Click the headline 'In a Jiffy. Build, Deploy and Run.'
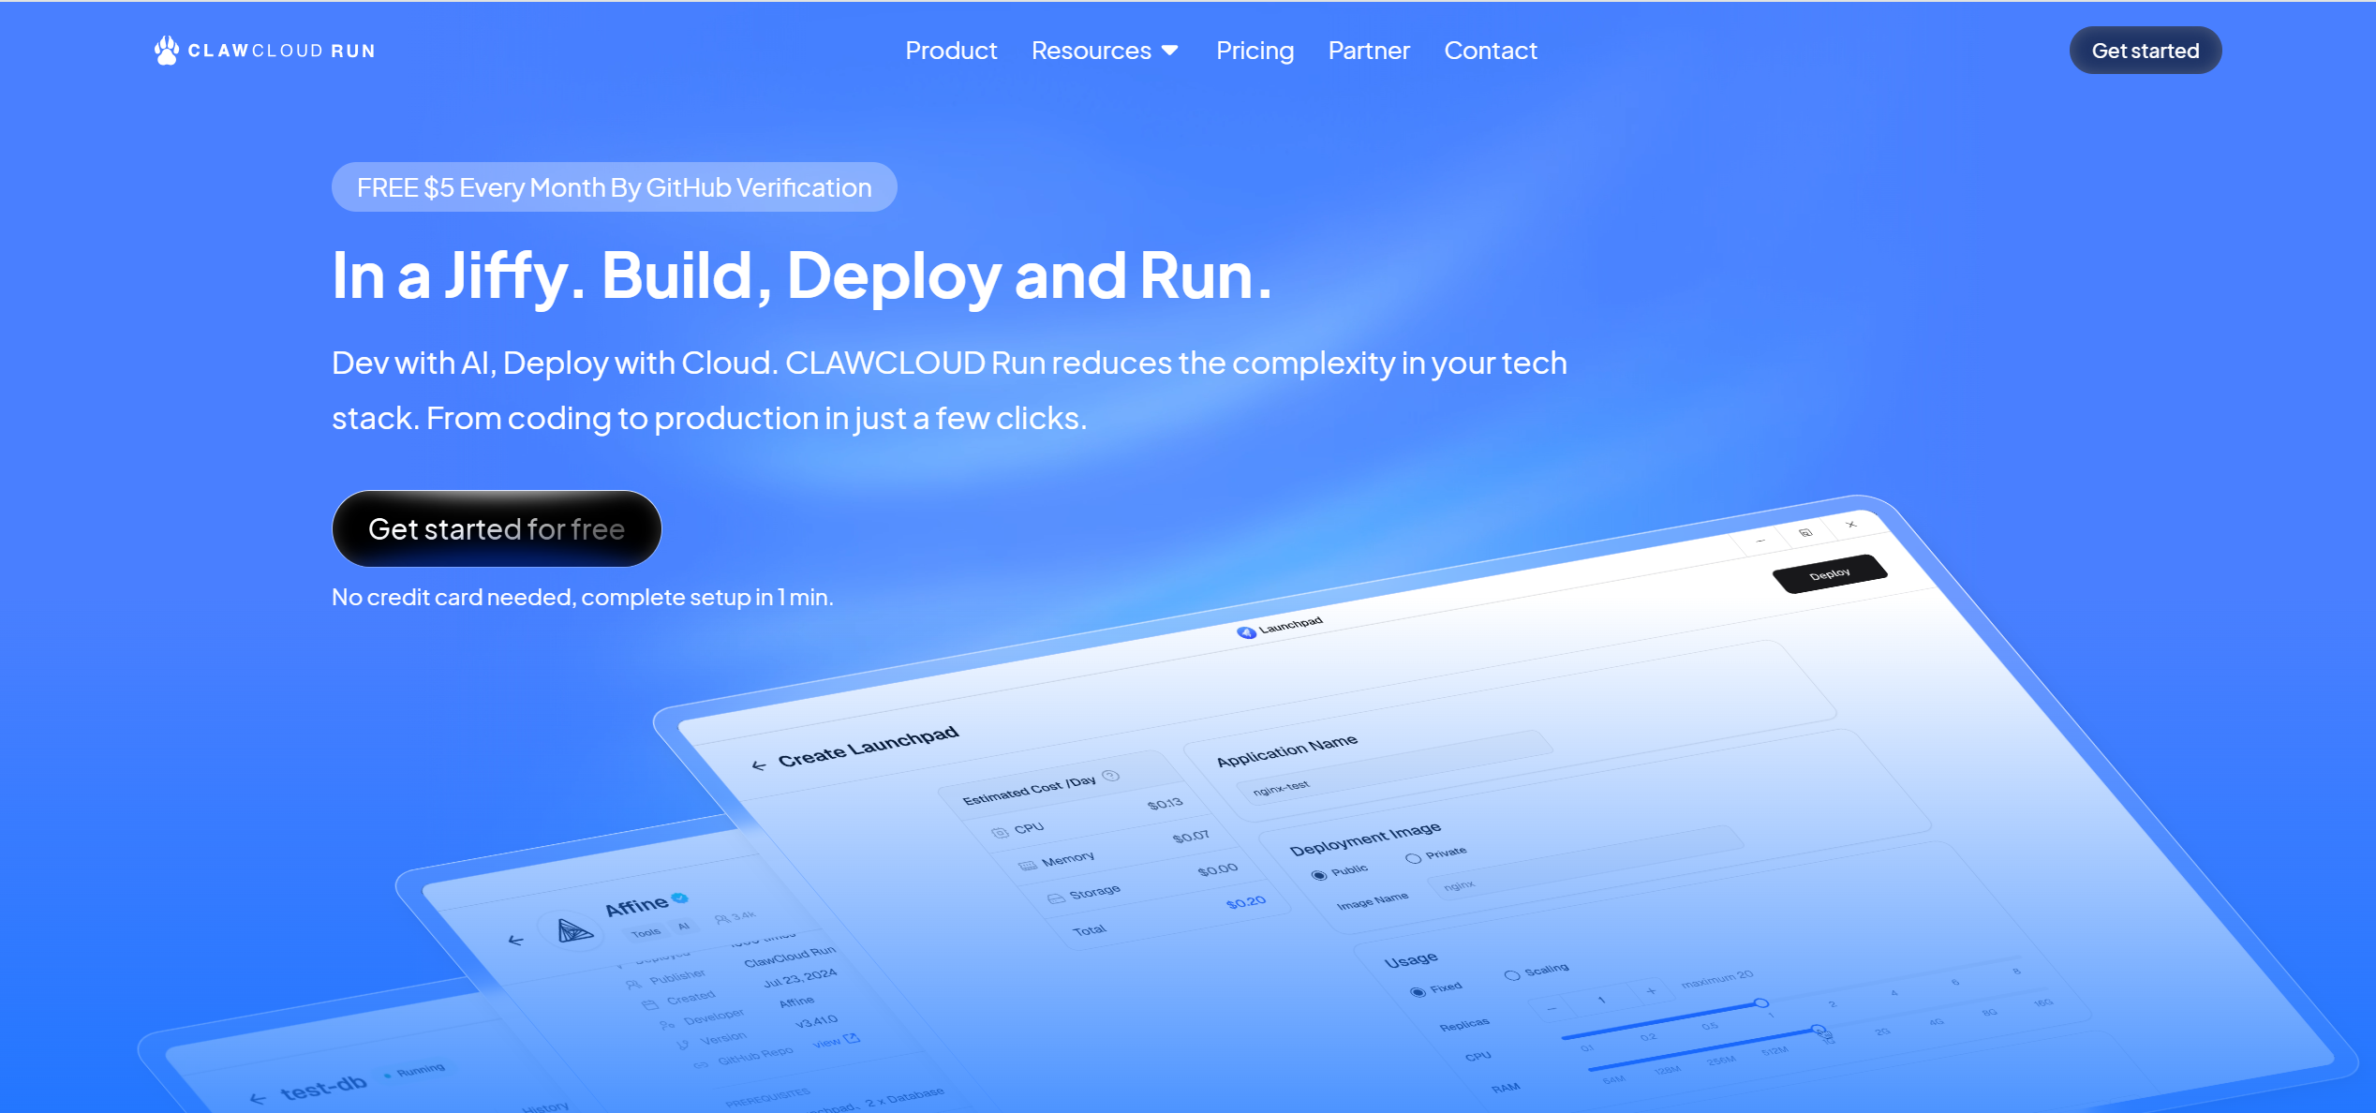Viewport: 2376px width, 1113px height. (x=803, y=276)
